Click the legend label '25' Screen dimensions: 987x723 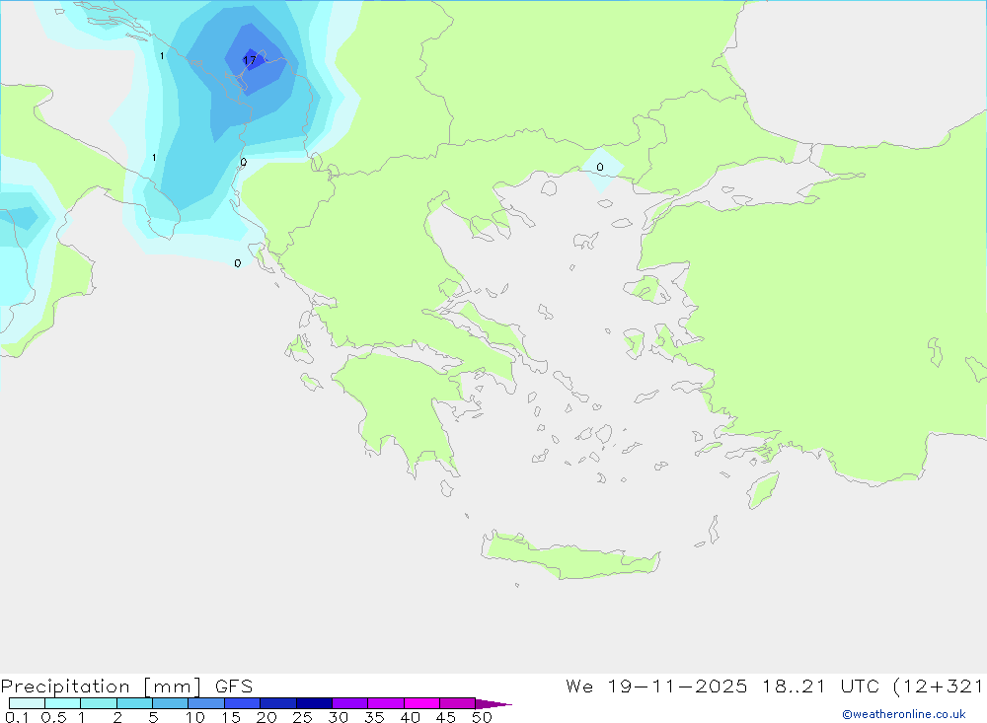pyautogui.click(x=302, y=717)
